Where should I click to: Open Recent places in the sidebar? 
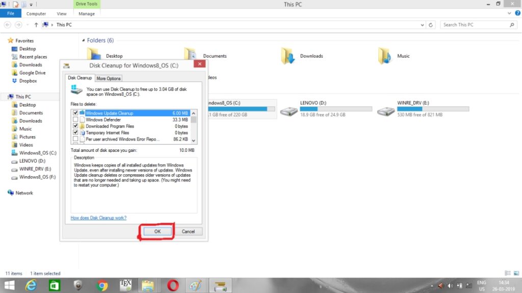click(33, 57)
